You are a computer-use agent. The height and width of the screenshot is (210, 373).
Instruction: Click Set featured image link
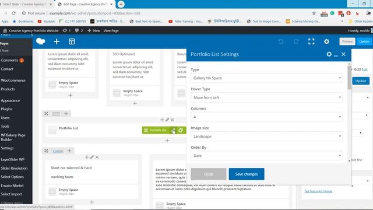(x=318, y=191)
